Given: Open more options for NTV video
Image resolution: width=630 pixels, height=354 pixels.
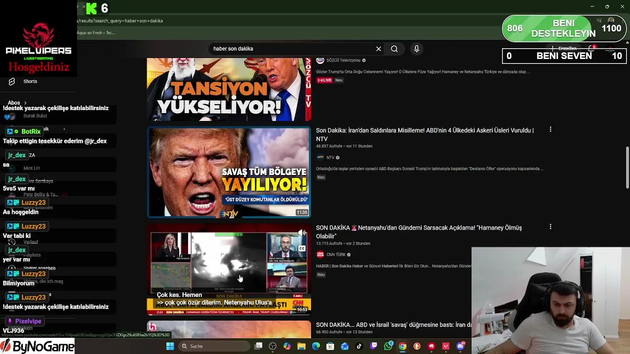Looking at the screenshot, I should [550, 130].
